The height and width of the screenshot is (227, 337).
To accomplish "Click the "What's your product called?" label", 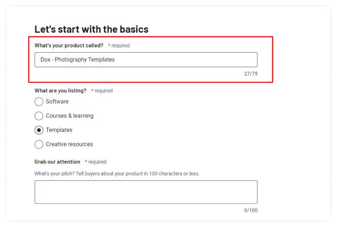I will 69,46.
